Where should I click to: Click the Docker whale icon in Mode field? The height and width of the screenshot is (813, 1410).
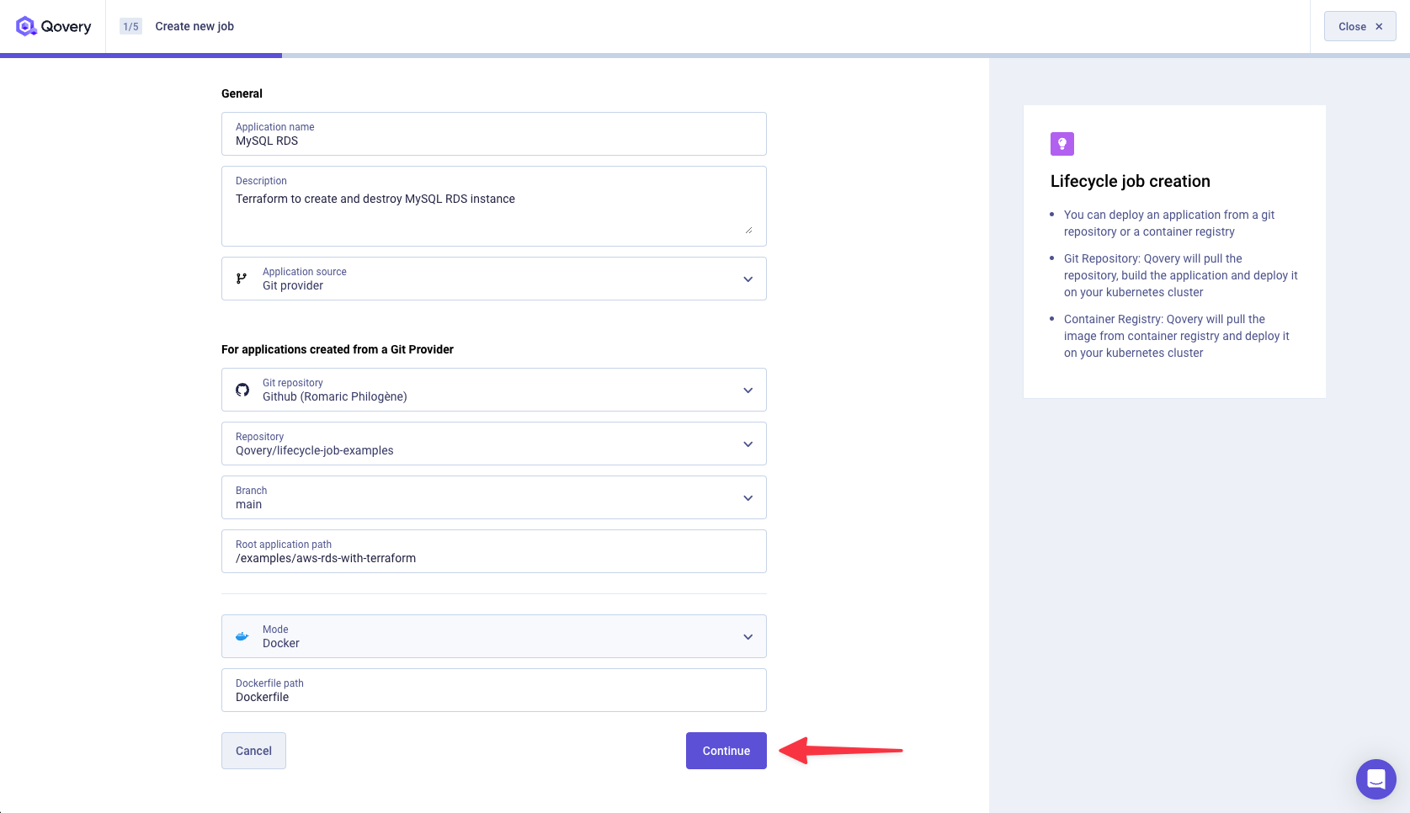(242, 636)
